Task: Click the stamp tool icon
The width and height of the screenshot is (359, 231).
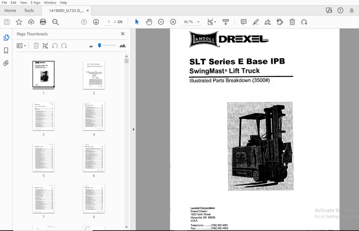Action: (280, 22)
